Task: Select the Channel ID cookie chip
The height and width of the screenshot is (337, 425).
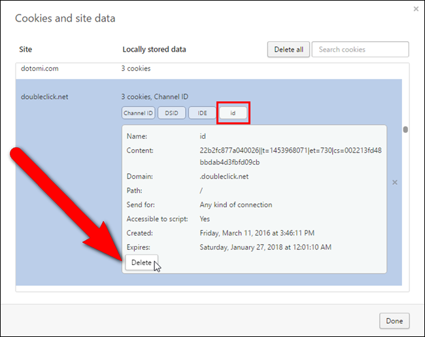Action: [138, 113]
